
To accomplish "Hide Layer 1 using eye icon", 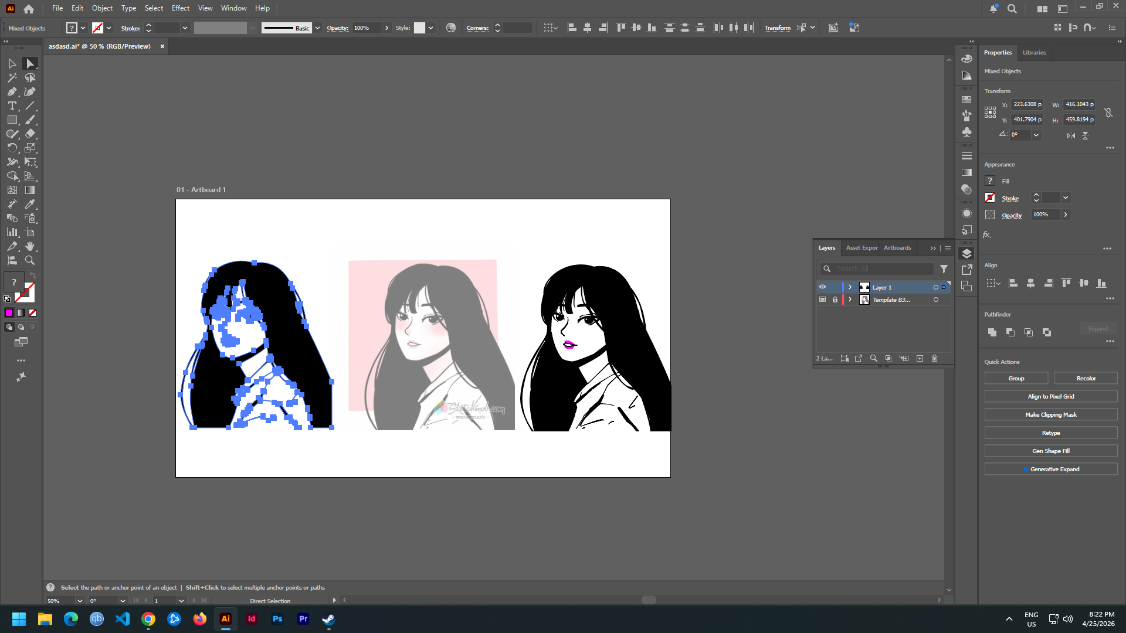I will pos(822,287).
